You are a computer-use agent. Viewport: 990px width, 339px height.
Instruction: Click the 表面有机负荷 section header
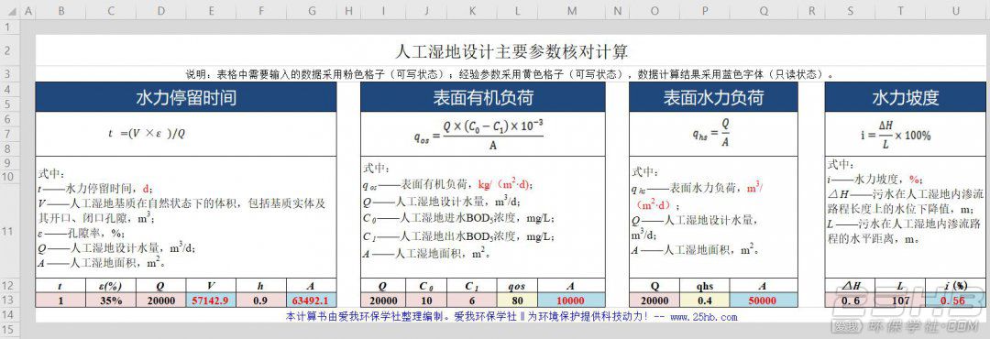[483, 97]
